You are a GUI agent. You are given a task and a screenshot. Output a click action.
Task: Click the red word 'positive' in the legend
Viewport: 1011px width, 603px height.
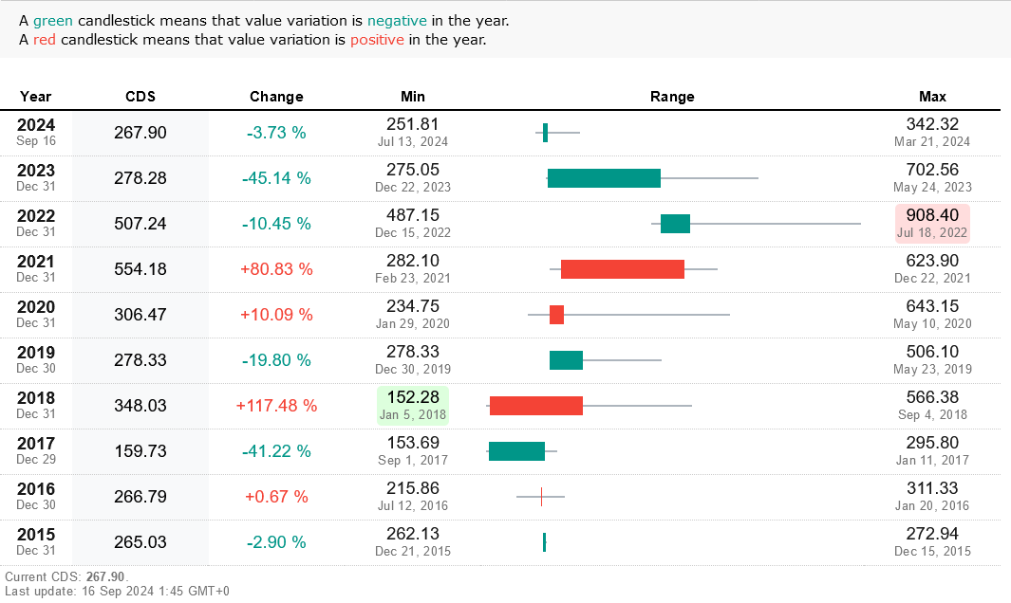pyautogui.click(x=377, y=40)
